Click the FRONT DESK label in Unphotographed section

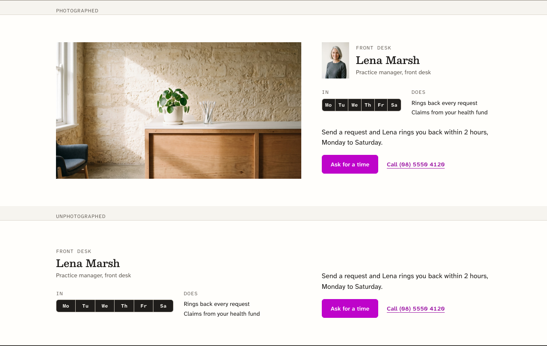pos(74,251)
